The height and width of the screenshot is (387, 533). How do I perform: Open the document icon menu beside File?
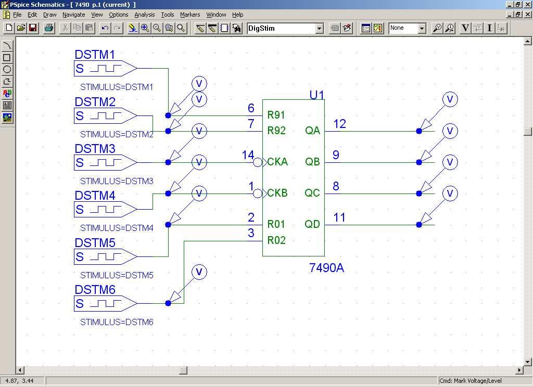(x=6, y=15)
